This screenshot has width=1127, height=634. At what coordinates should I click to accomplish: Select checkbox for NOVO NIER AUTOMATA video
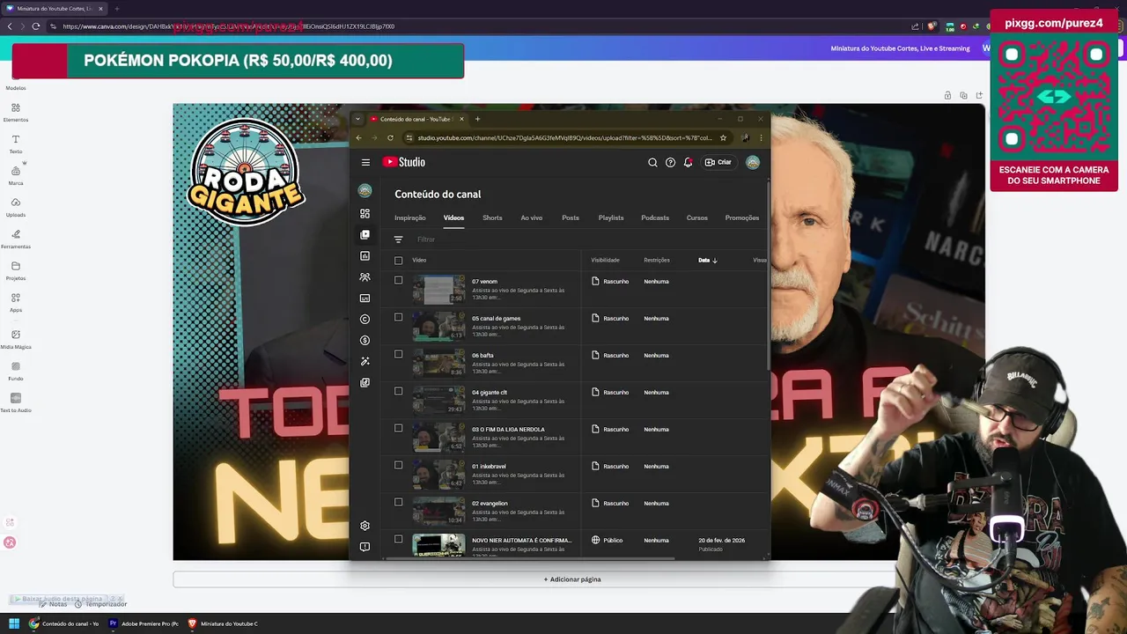[x=398, y=539]
